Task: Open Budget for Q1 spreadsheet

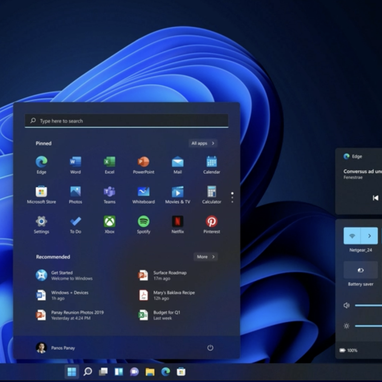Action: (x=160, y=315)
